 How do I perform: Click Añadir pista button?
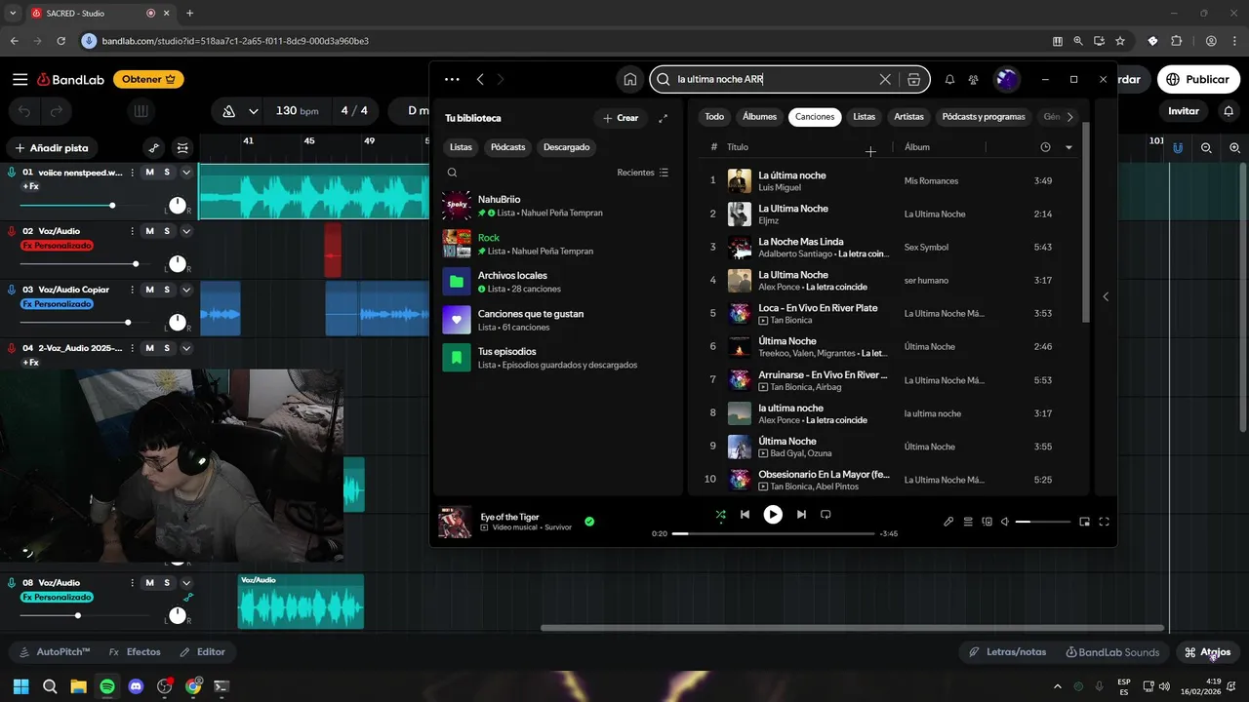coord(52,148)
